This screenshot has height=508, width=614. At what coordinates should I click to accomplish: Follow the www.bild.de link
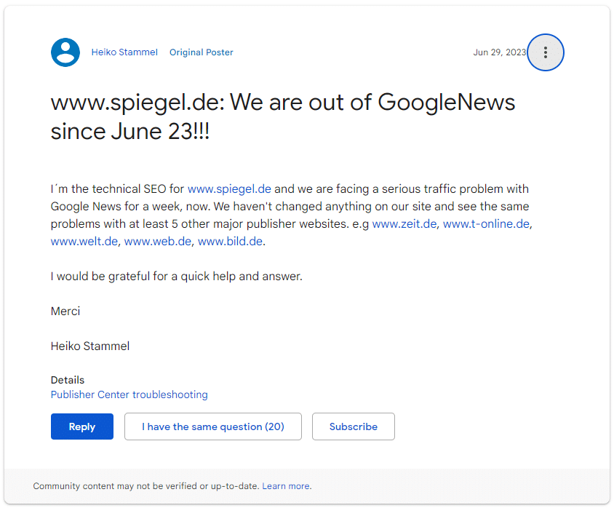pos(230,242)
